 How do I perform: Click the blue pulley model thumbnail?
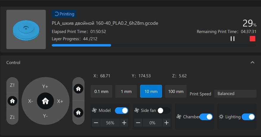26,29
